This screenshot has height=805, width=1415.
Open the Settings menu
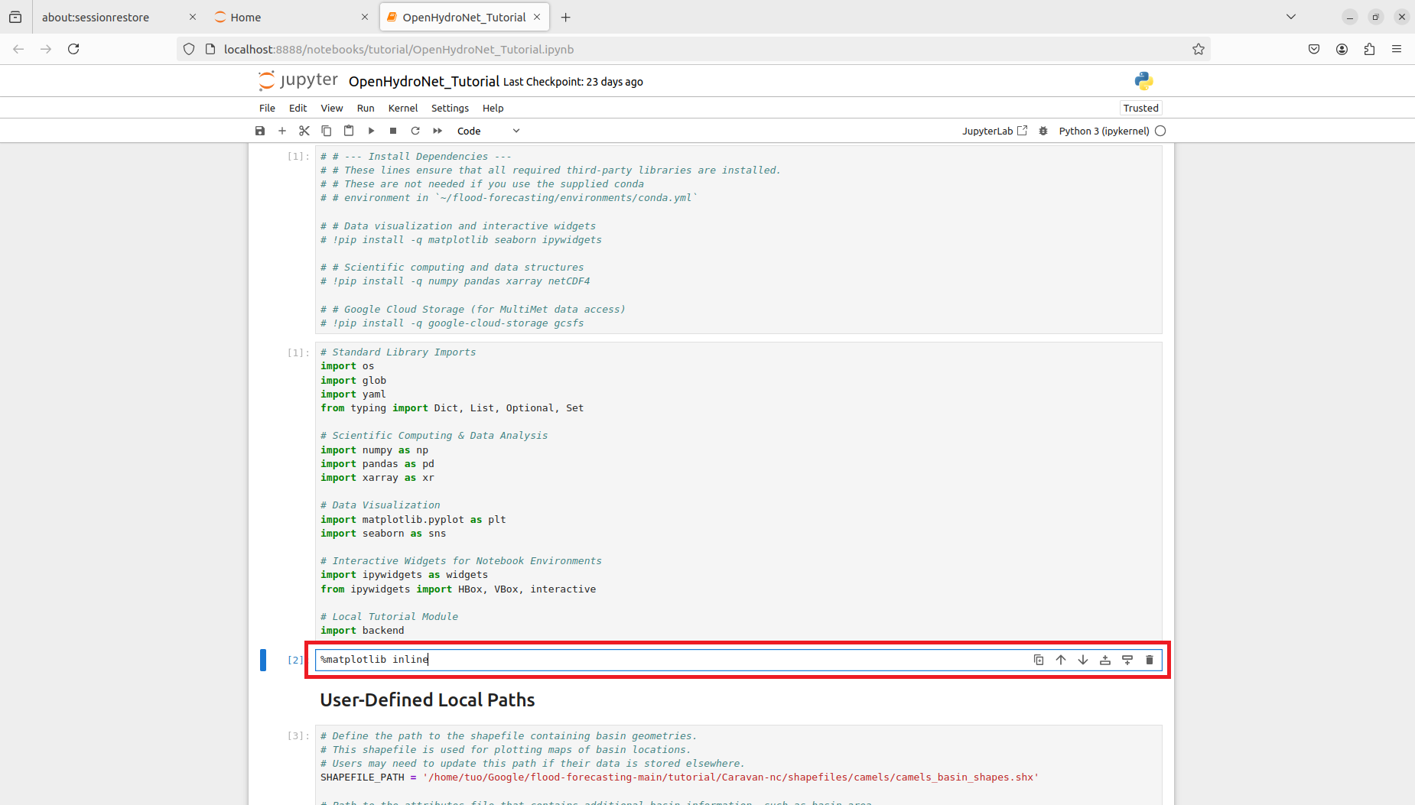pos(450,108)
